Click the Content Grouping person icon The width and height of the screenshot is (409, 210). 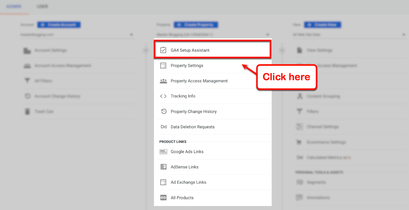300,96
